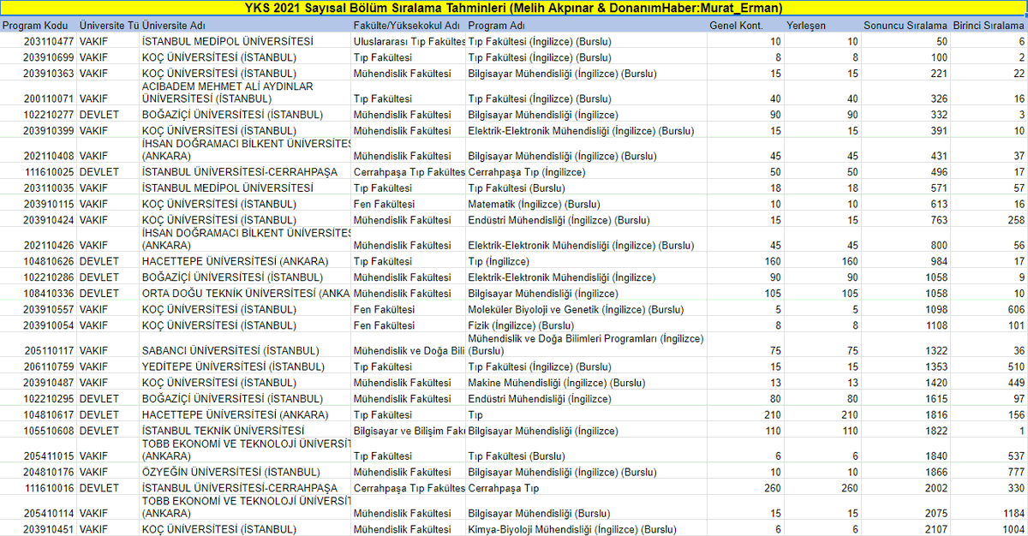1028x536 pixels.
Task: Click 'Bilgisayar ve Bilişim Fak' faculty cell
Action: click(x=408, y=431)
